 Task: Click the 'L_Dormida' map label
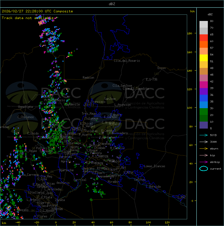point(153,187)
